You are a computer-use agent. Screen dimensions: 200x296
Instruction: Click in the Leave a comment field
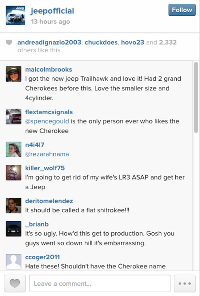tap(99, 283)
